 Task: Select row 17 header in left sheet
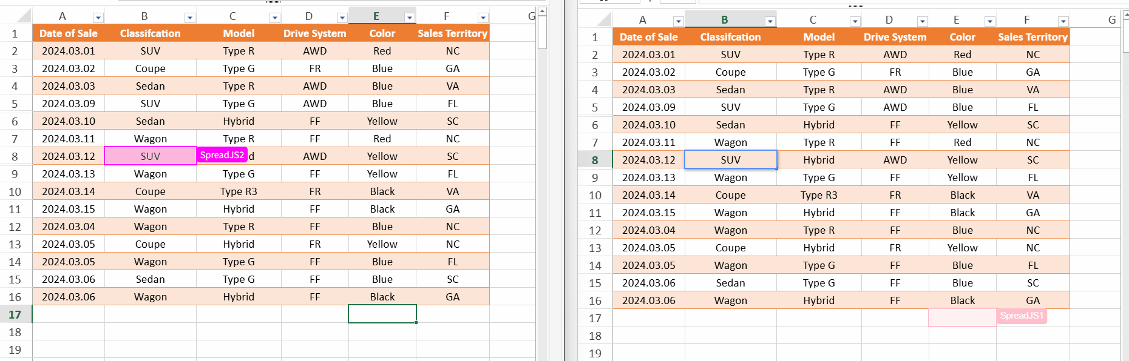[15, 314]
